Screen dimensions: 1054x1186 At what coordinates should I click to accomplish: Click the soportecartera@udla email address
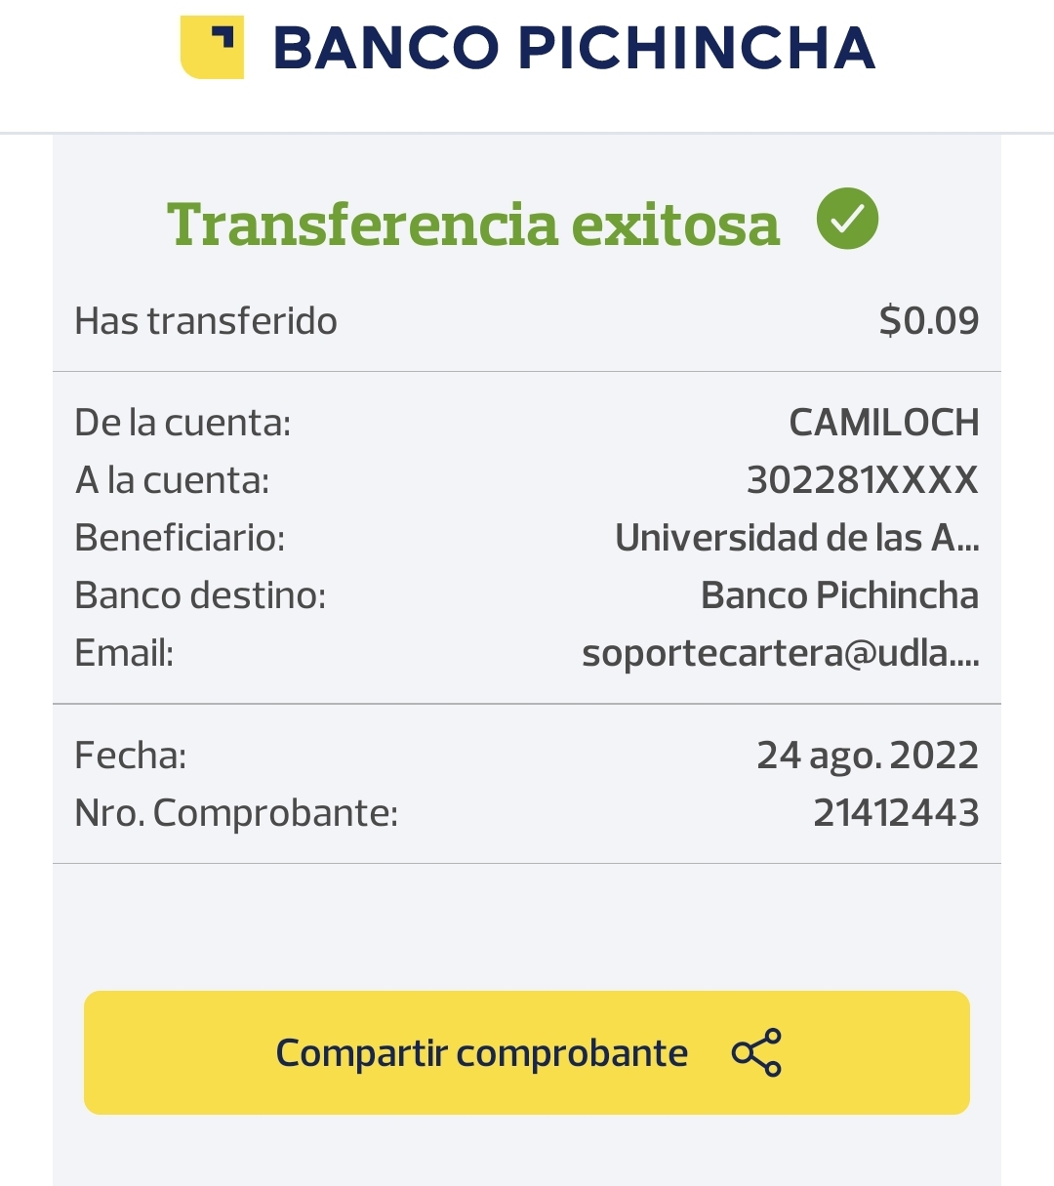point(780,653)
